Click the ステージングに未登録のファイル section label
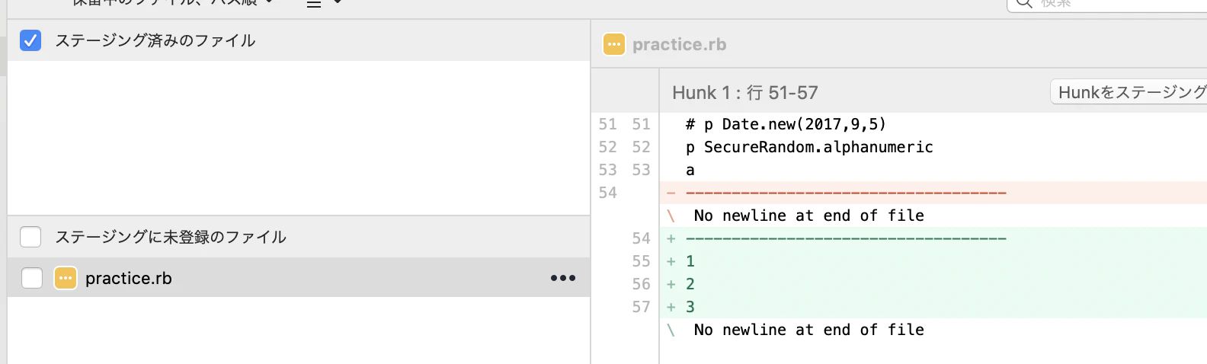This screenshot has width=1207, height=364. point(171,237)
